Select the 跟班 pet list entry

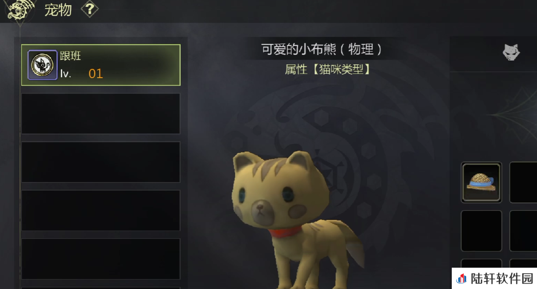pos(101,65)
